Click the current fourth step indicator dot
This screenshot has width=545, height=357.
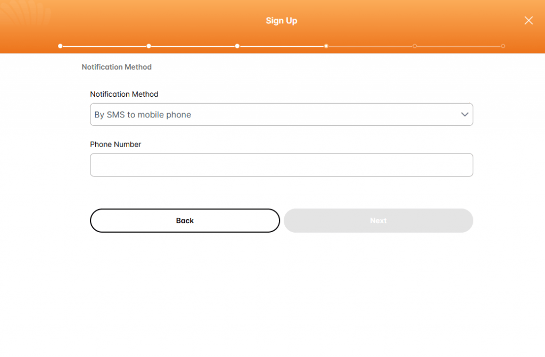(326, 46)
